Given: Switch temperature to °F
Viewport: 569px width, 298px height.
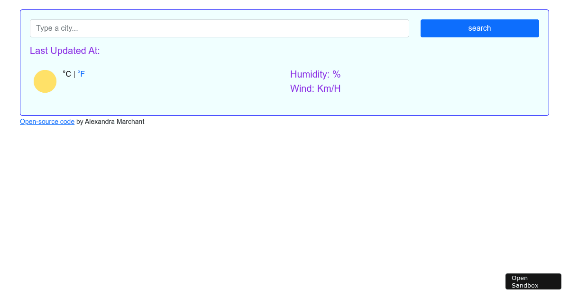Looking at the screenshot, I should (81, 74).
